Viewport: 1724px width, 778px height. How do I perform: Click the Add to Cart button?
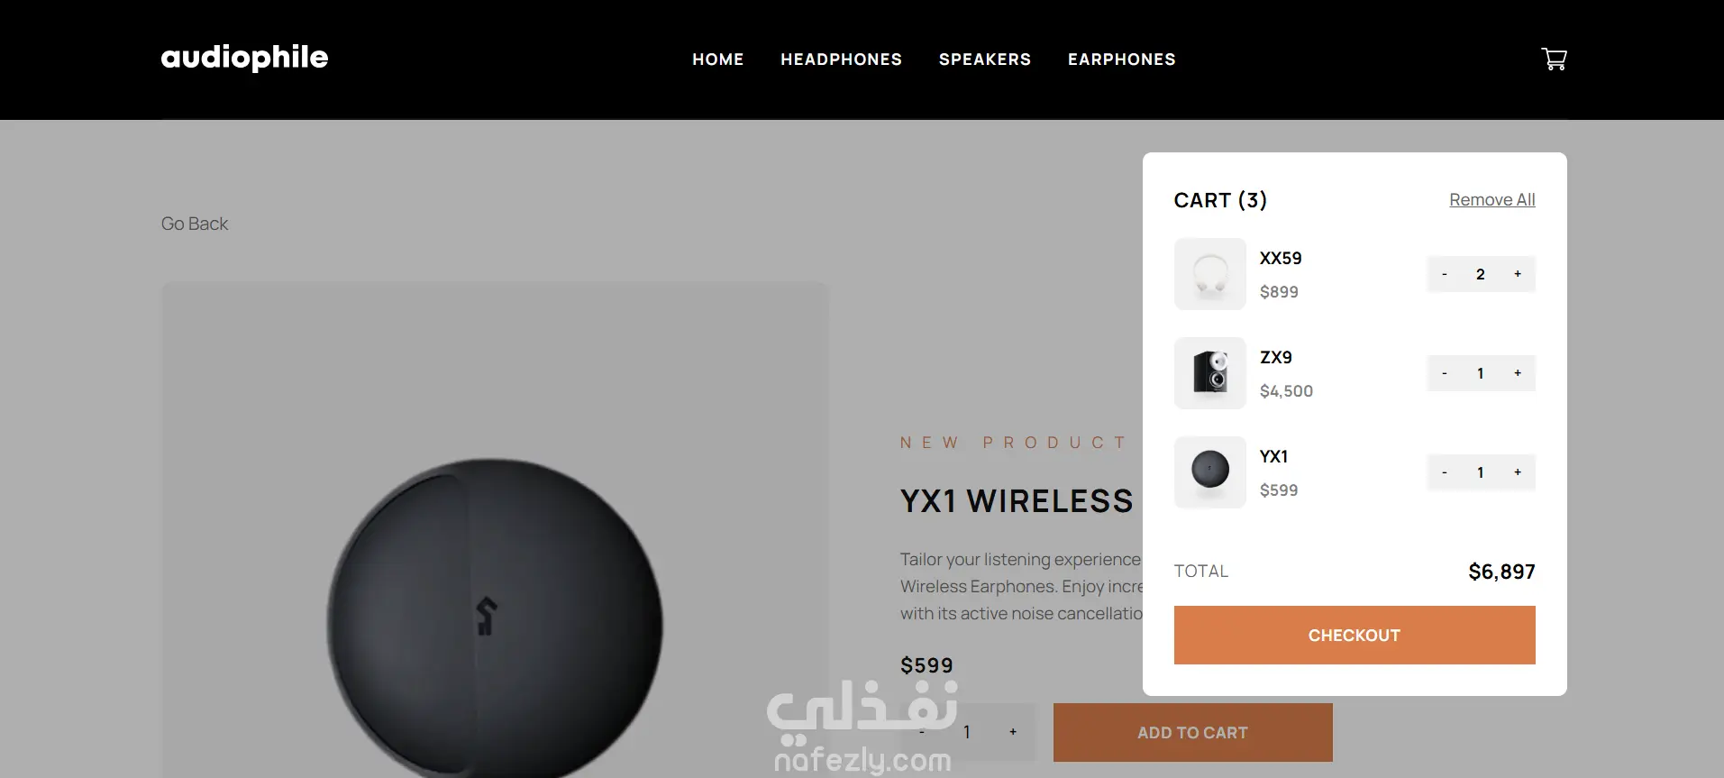(1193, 733)
